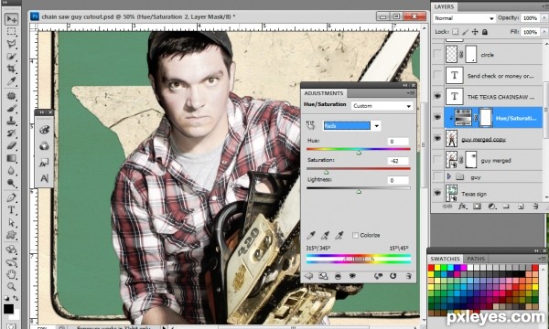Open the Fill slider arrow
Image resolution: width=549 pixels, height=329 pixels.
point(544,32)
